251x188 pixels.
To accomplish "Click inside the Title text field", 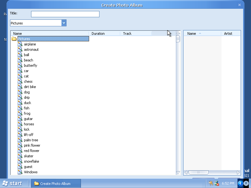I will 65,14.
